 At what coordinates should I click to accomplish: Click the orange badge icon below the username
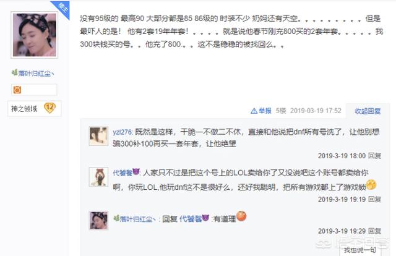17,90
